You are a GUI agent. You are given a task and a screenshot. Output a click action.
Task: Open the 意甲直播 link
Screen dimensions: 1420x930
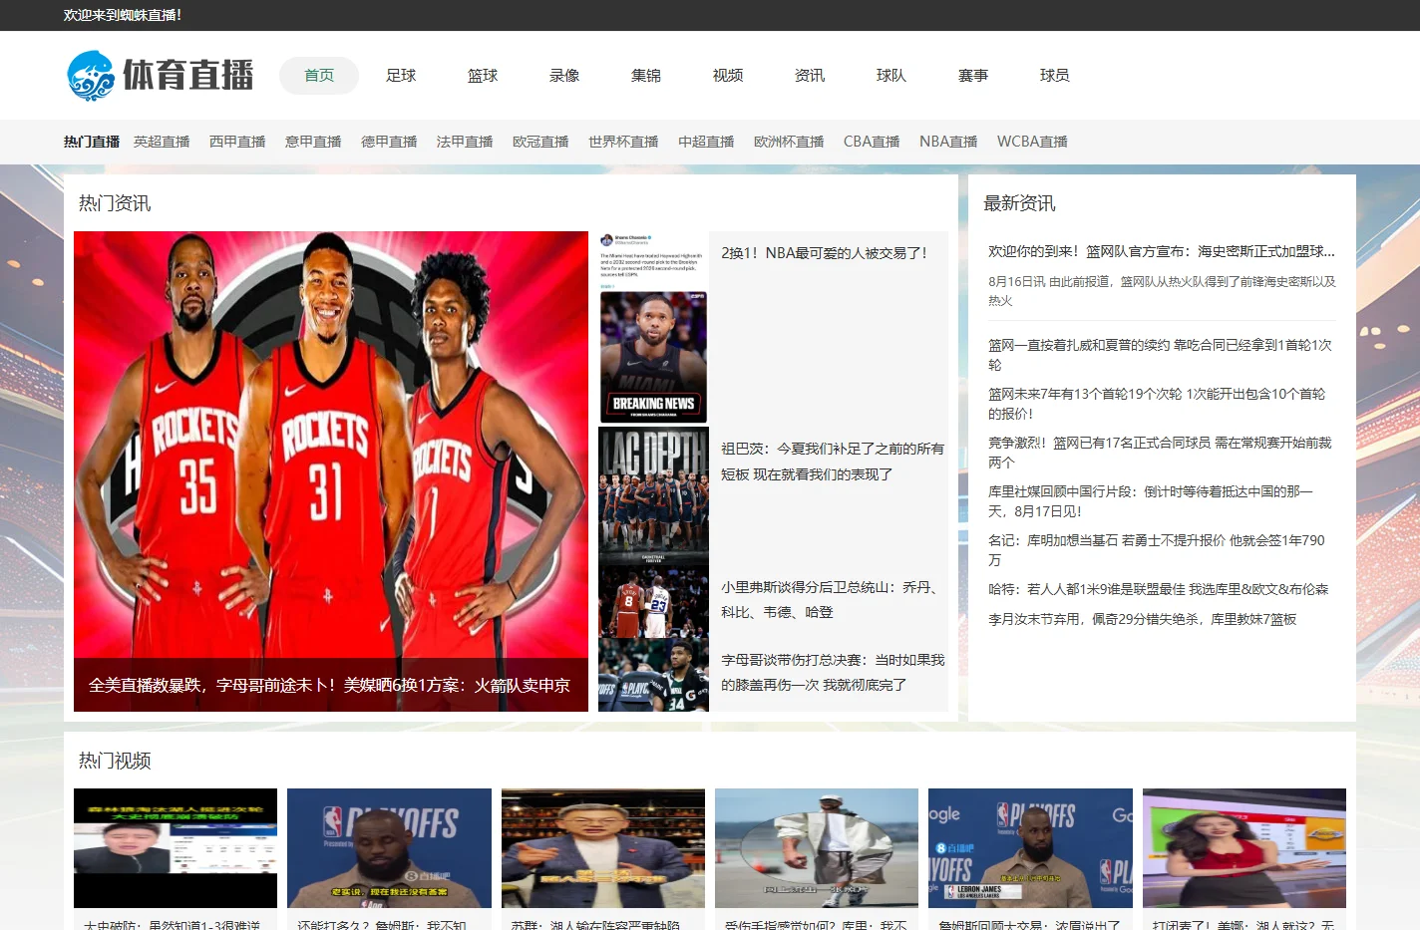coord(313,142)
